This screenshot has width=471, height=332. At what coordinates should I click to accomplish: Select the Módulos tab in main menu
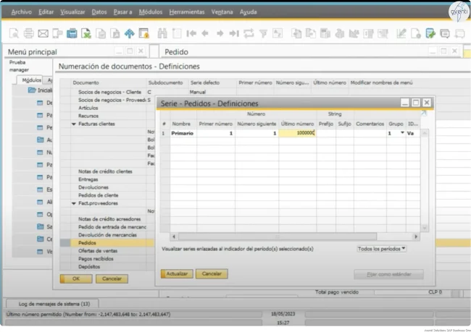(x=31, y=80)
